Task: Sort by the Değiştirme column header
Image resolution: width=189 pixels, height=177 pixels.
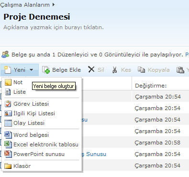Action: coord(151,86)
